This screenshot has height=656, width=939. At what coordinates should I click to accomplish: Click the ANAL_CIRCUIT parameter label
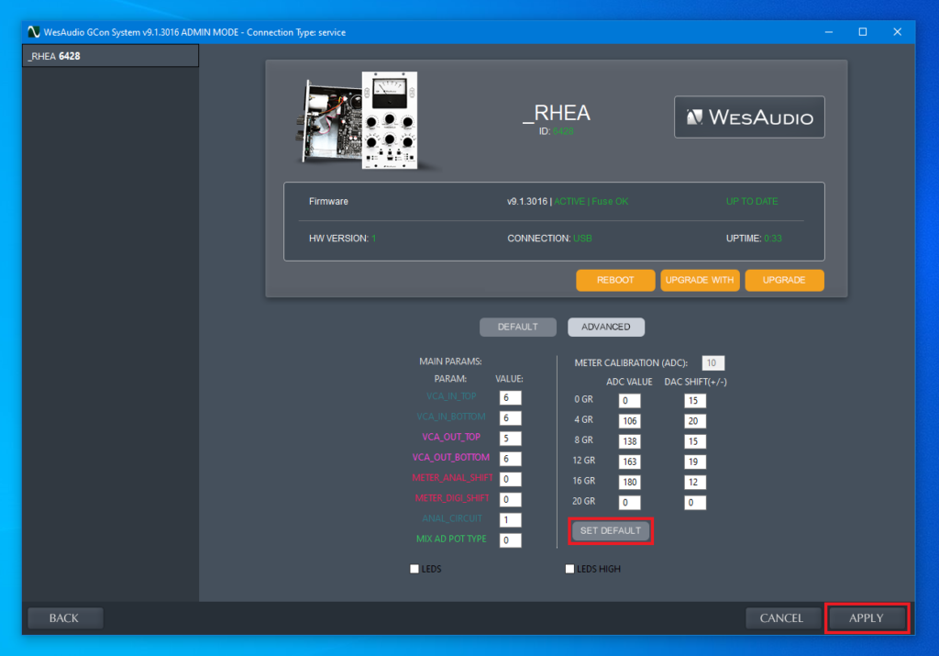[452, 518]
